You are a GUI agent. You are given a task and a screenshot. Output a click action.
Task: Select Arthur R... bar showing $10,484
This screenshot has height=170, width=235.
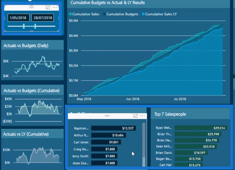point(109,135)
